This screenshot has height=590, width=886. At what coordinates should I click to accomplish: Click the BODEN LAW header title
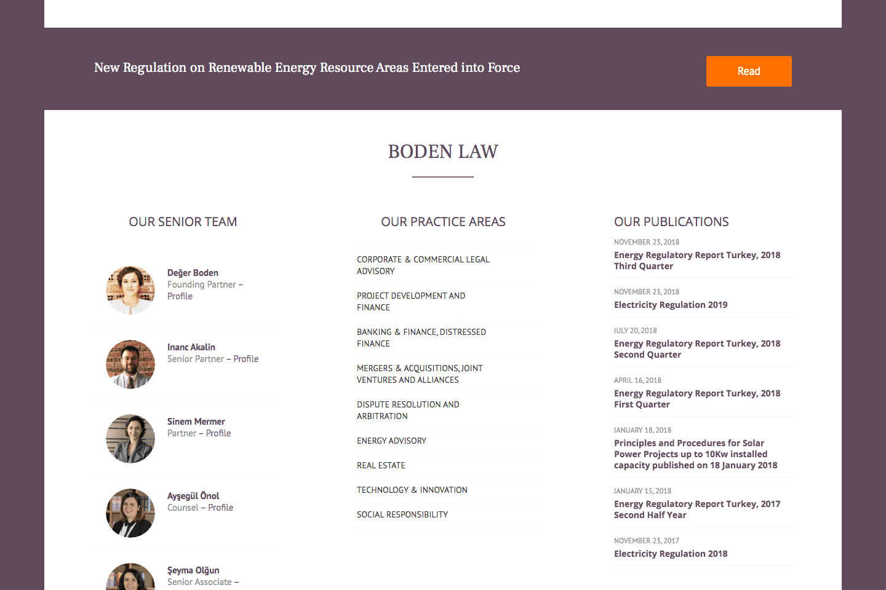442,151
